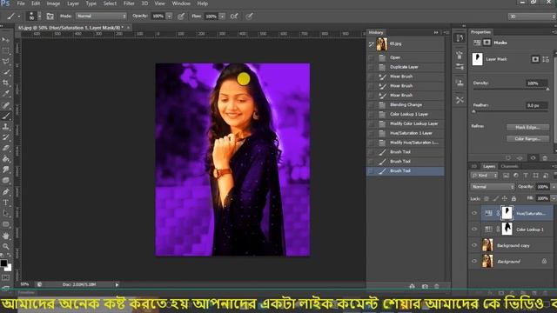Click the Hue/Saturation layer mask thumbnail
The image size is (557, 313).
pyautogui.click(x=507, y=213)
